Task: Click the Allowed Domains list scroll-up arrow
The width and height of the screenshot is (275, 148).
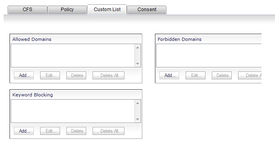Action: pyautogui.click(x=137, y=48)
